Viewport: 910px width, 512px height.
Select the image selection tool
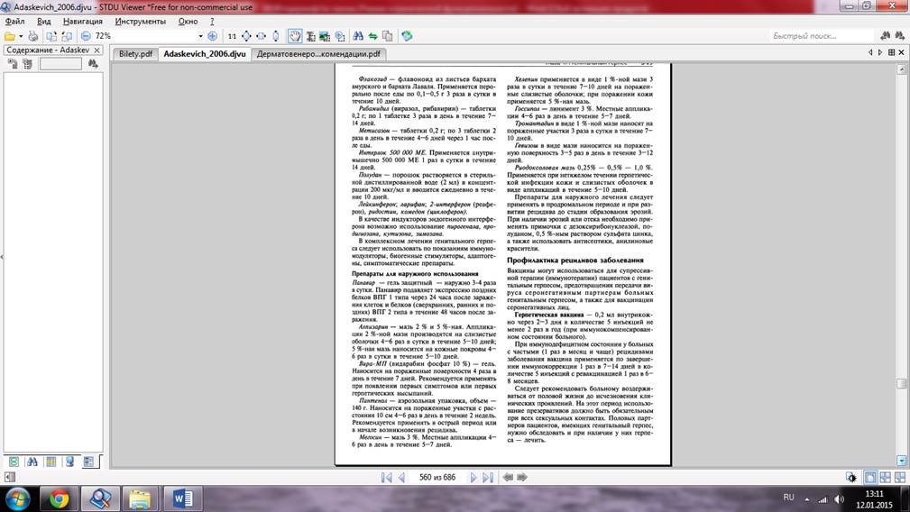[x=325, y=36]
